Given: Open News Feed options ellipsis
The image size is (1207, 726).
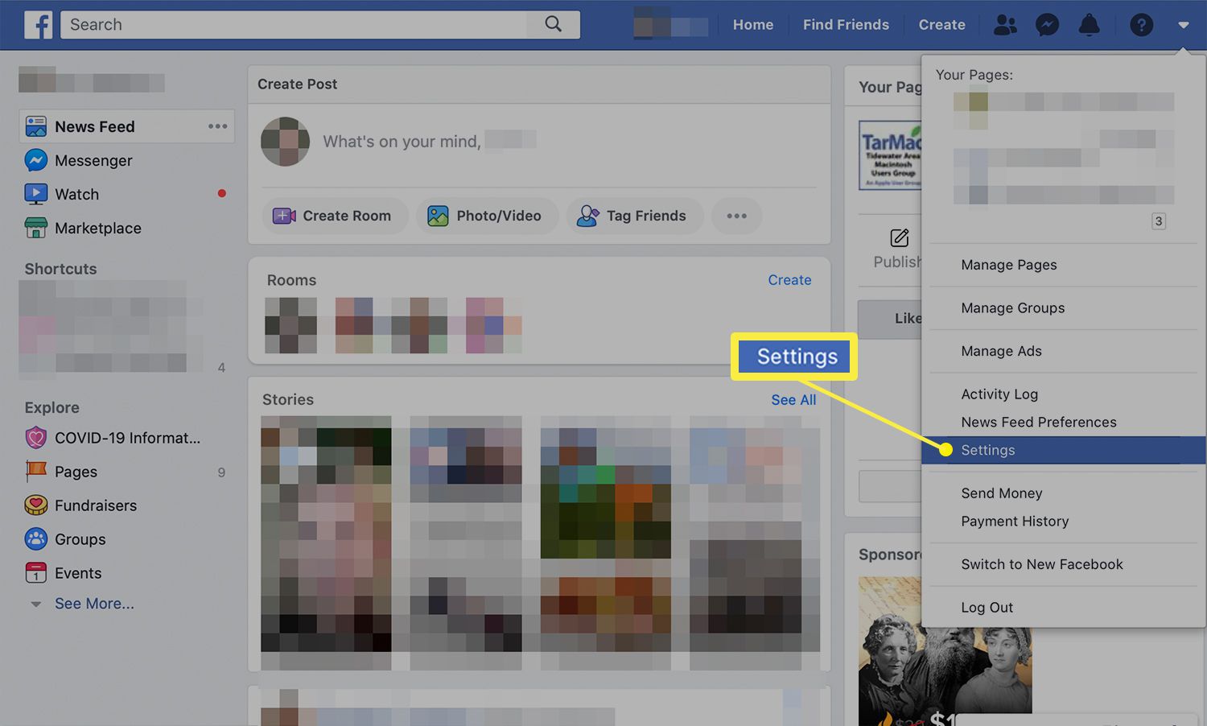Looking at the screenshot, I should point(217,126).
